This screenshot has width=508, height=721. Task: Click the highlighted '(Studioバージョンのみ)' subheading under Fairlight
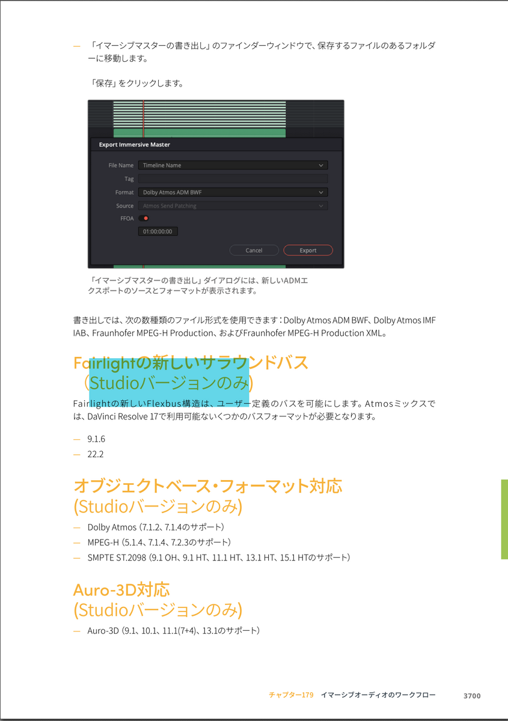[x=168, y=383]
